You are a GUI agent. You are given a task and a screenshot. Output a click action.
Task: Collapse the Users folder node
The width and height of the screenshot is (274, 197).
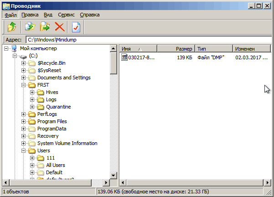(23, 150)
